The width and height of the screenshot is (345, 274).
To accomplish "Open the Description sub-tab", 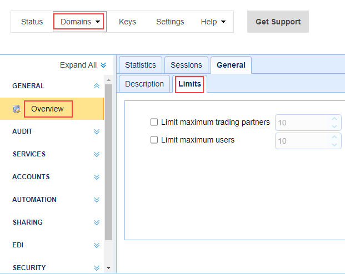I will click(x=144, y=84).
